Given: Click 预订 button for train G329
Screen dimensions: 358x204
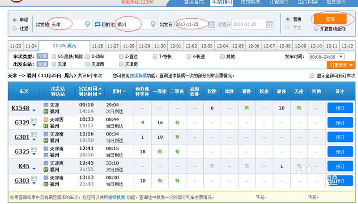Looking at the screenshot, I should [x=340, y=123].
